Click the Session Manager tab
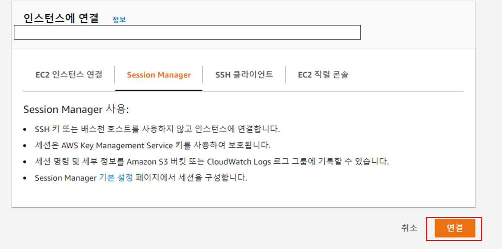Screen dimensions: 502x249 click(x=158, y=74)
